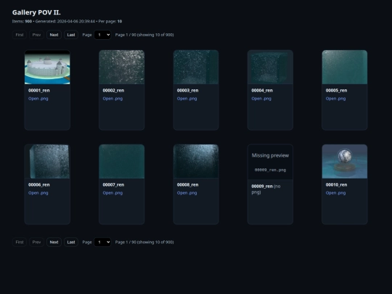Click Open .png link under 00005_ren
The width and height of the screenshot is (392, 294).
(335, 99)
